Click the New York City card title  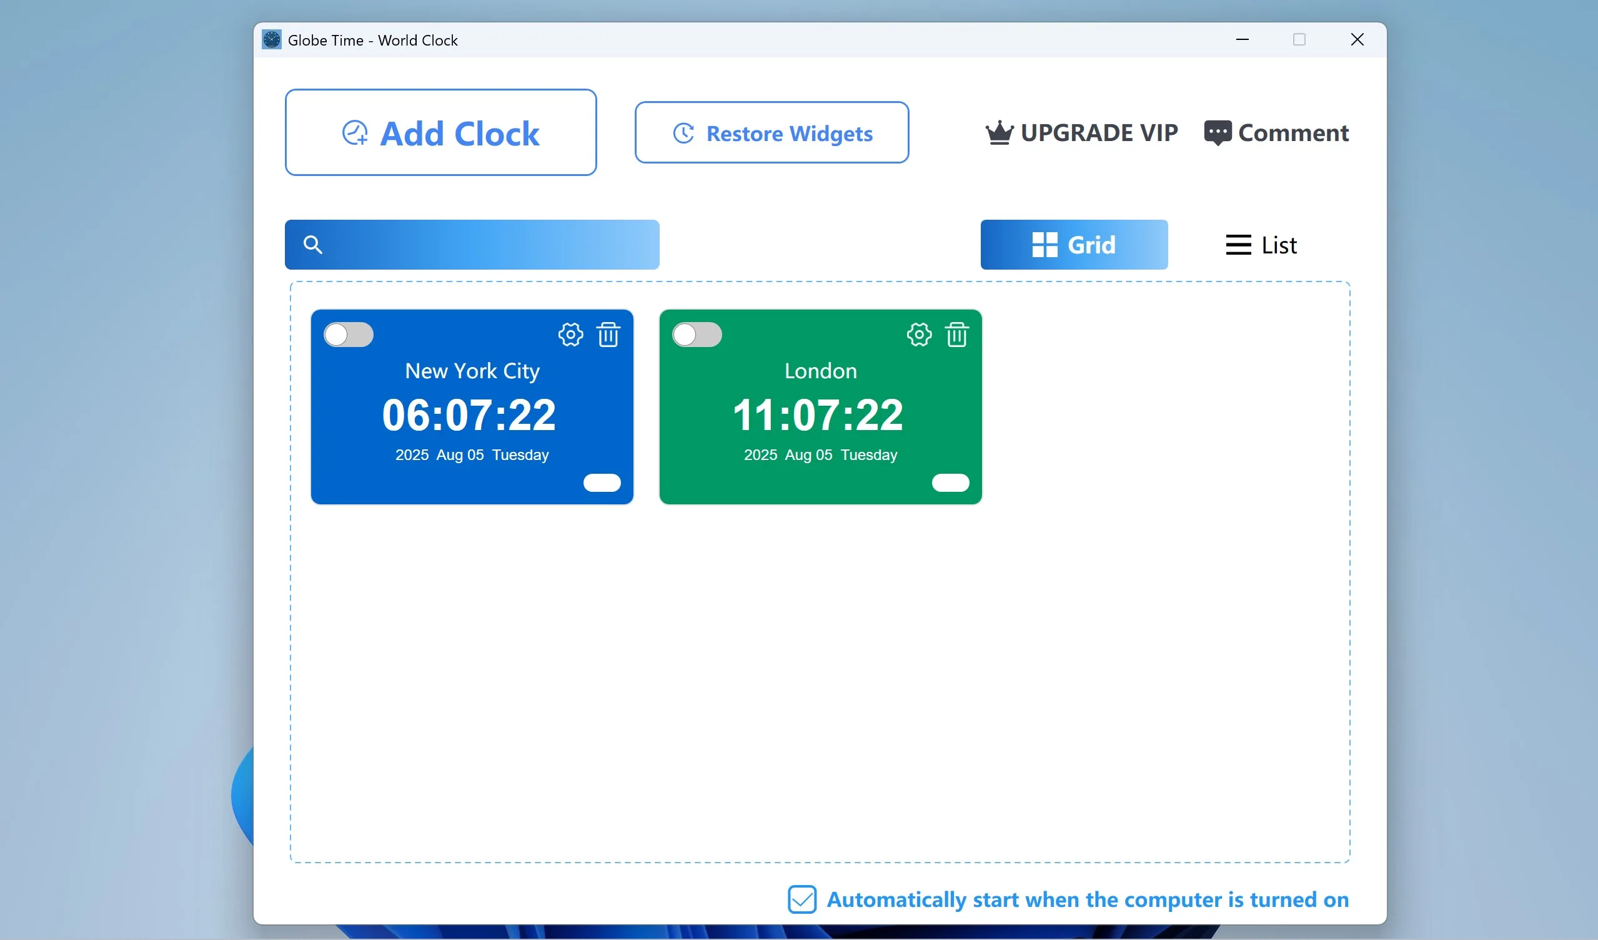(472, 371)
